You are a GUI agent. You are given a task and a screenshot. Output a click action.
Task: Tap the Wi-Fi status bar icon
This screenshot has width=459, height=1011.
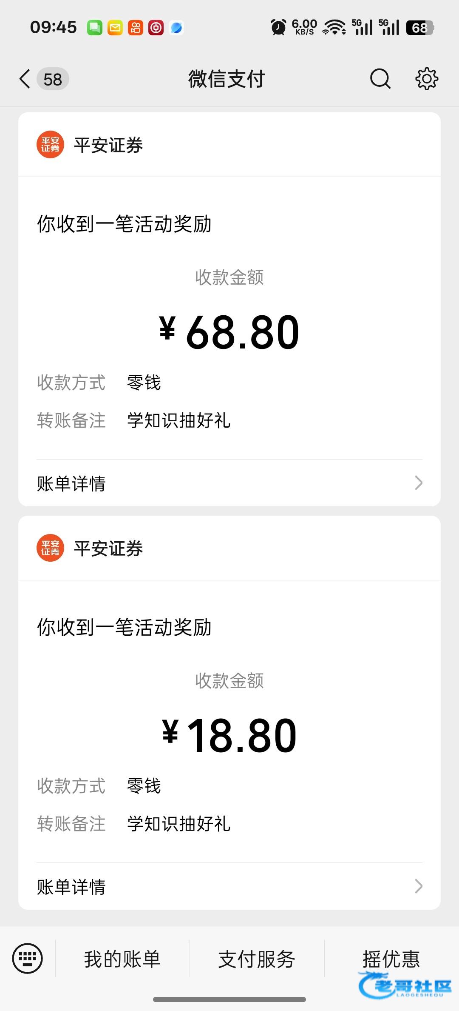pyautogui.click(x=334, y=28)
